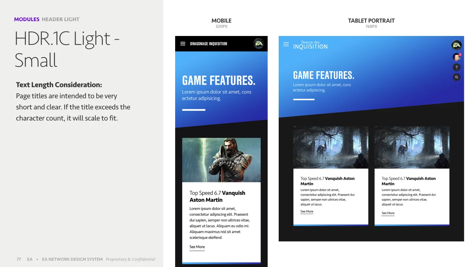Open the hamburger menu in the mobile mockup
Screen dimensions: 475x267
pyautogui.click(x=183, y=44)
